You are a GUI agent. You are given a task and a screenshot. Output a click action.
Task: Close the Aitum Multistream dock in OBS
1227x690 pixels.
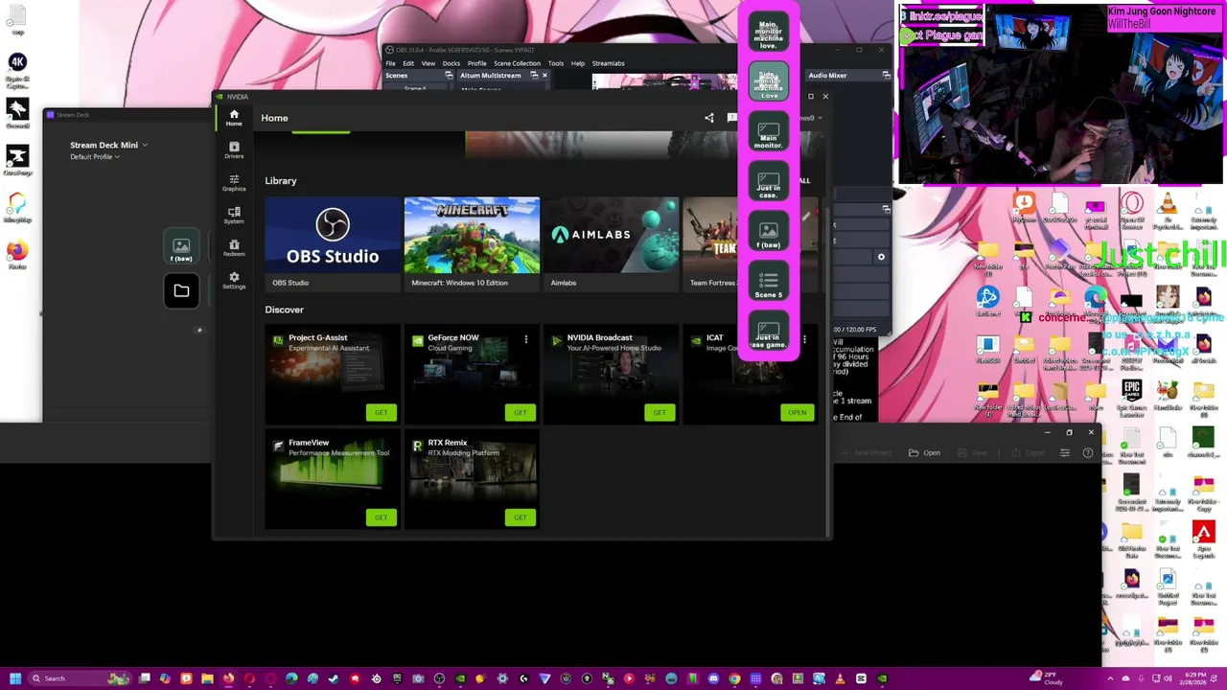(544, 76)
